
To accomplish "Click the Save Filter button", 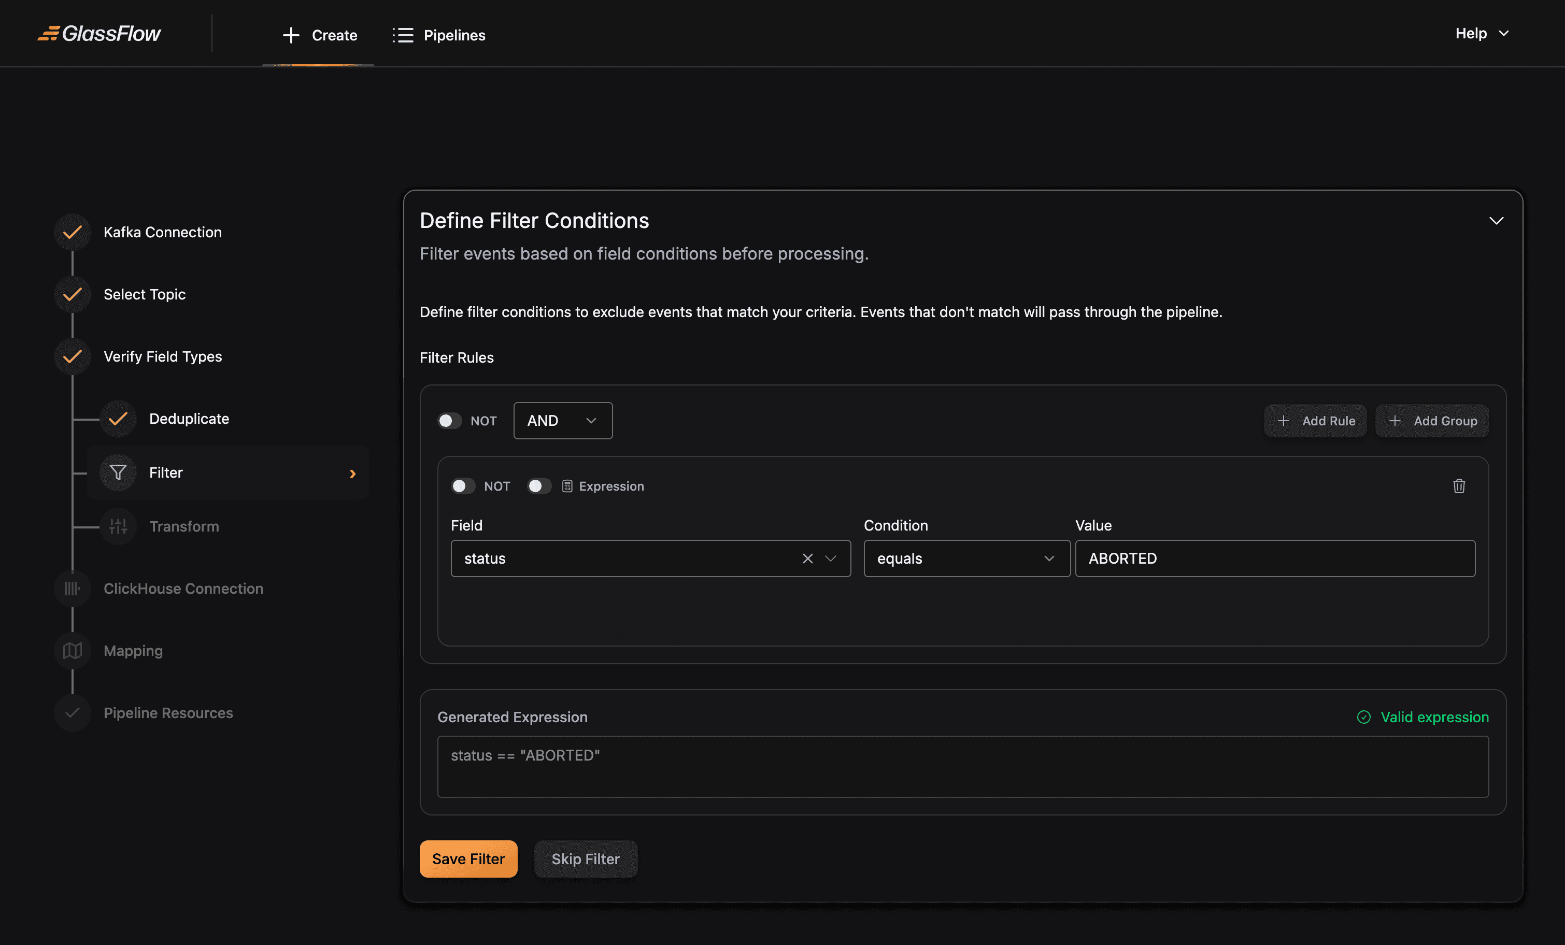I will [x=468, y=858].
